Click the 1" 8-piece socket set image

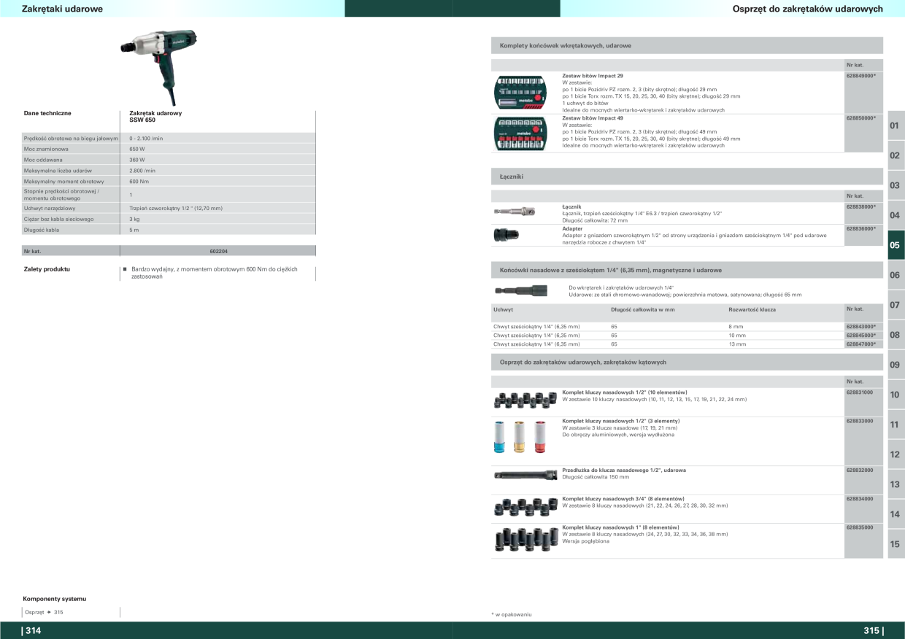coord(525,538)
